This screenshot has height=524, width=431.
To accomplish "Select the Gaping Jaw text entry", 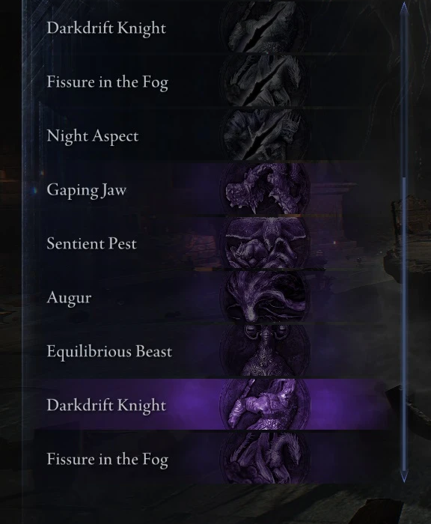I will pos(87,190).
